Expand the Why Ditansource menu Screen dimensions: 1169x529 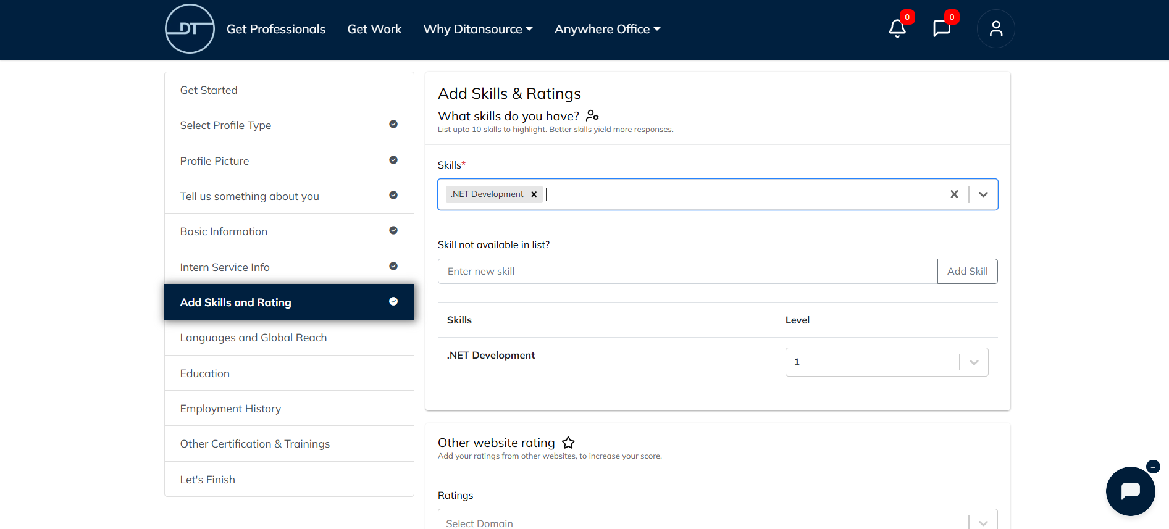tap(478, 29)
